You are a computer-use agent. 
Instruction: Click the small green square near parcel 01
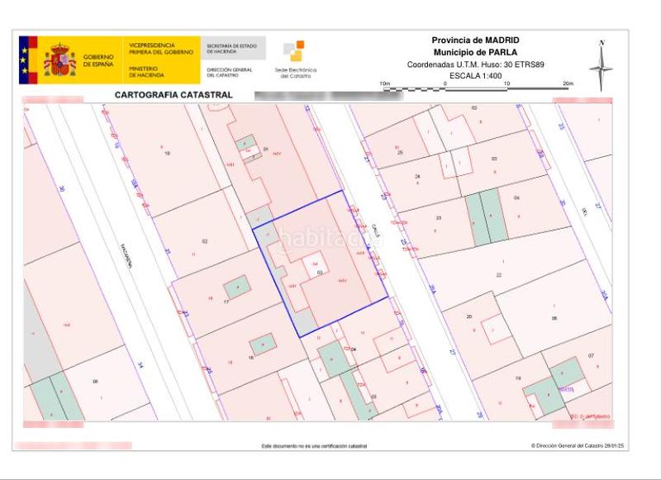click(x=246, y=147)
